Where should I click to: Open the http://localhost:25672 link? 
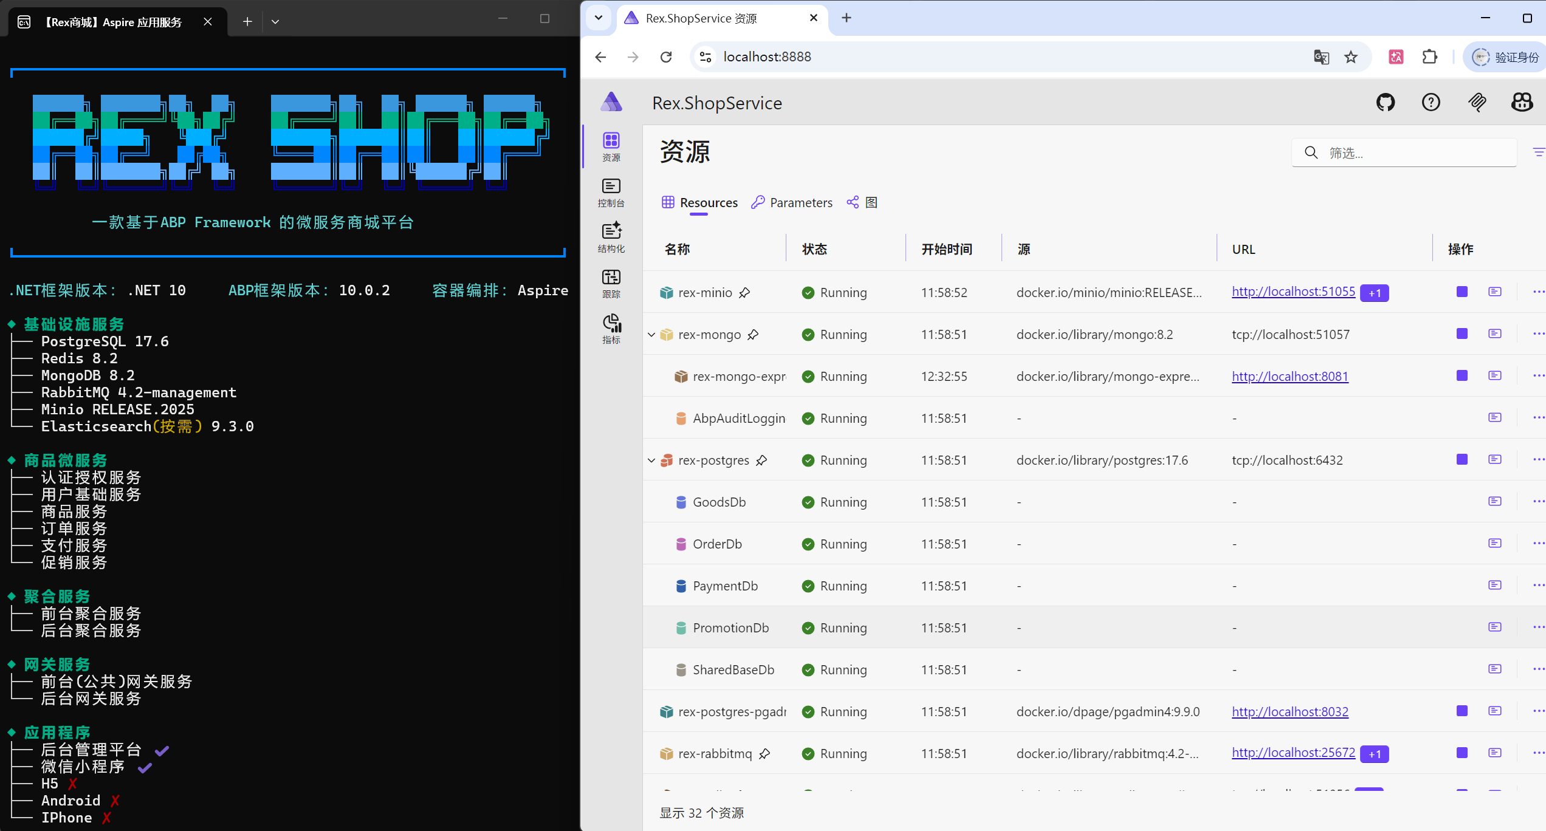(1293, 753)
